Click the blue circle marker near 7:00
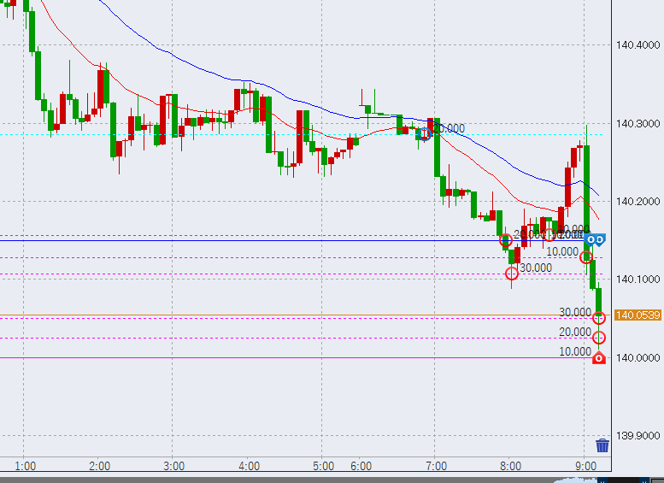664x483 pixels. (424, 133)
